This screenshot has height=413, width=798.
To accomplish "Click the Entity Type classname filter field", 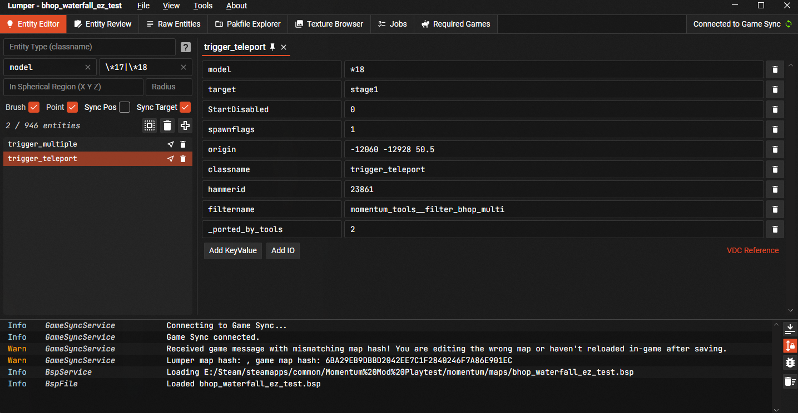I will 90,47.
